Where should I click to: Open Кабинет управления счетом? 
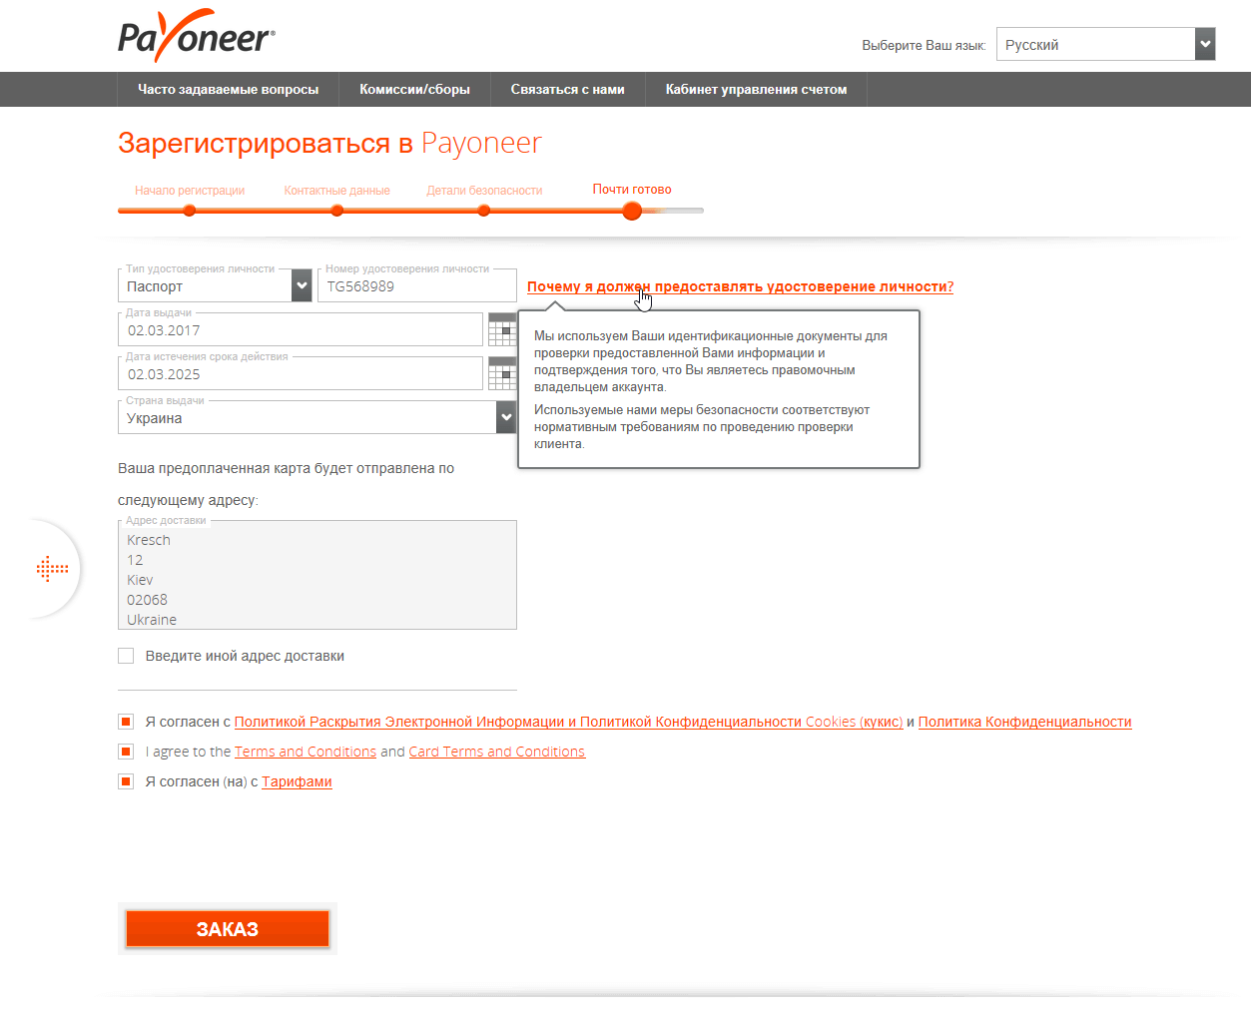click(756, 89)
